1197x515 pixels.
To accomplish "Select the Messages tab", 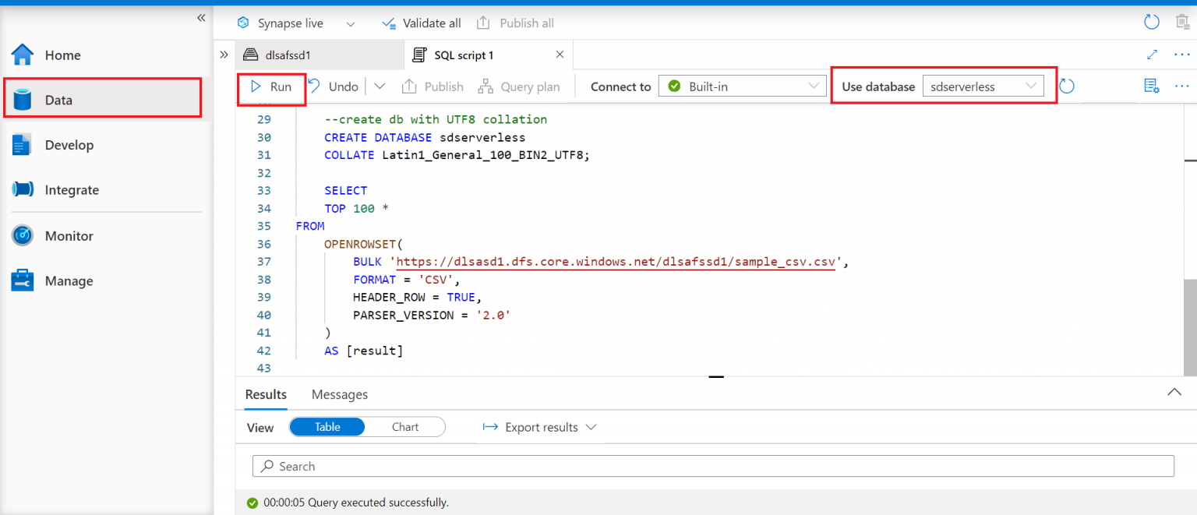I will (x=340, y=394).
